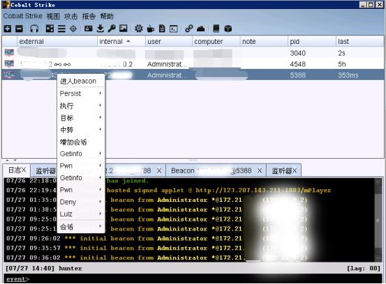Image resolution: width=386 pixels, height=284 pixels.
Task: Click the hosted signed applet log line
Action: click(219, 190)
